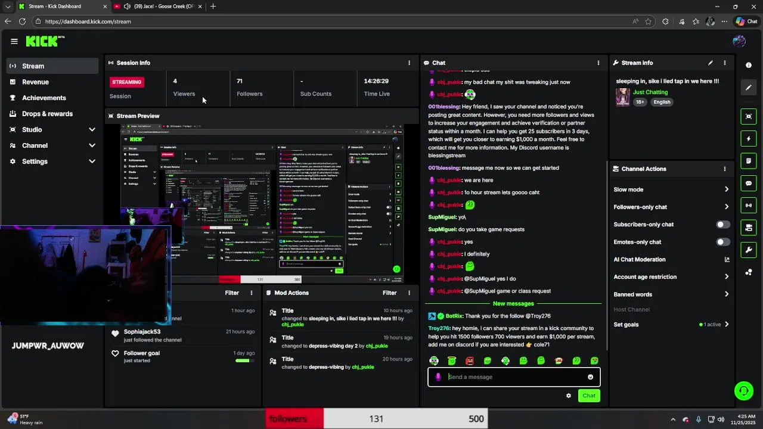Jump to New messages in chat
The image size is (763, 429).
(513, 304)
